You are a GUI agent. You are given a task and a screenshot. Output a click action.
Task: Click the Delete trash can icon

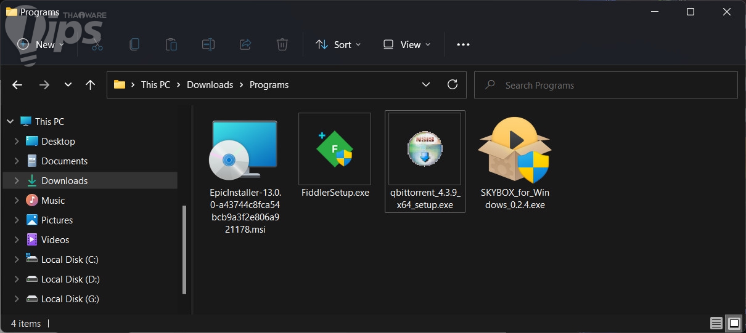(282, 44)
